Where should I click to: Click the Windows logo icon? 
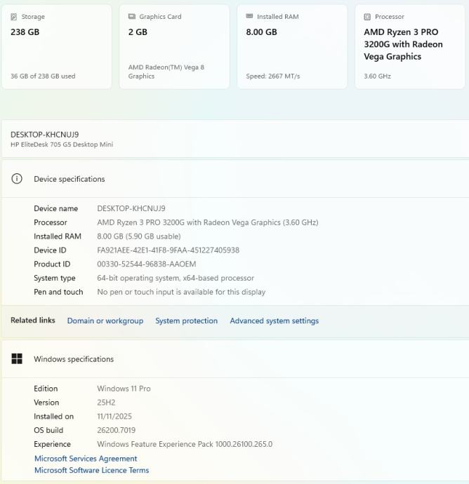pos(17,359)
